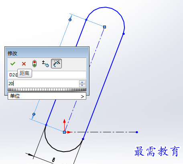Click the endpoint of the horizontal construction line
This screenshot has width=183, height=164.
point(137,132)
